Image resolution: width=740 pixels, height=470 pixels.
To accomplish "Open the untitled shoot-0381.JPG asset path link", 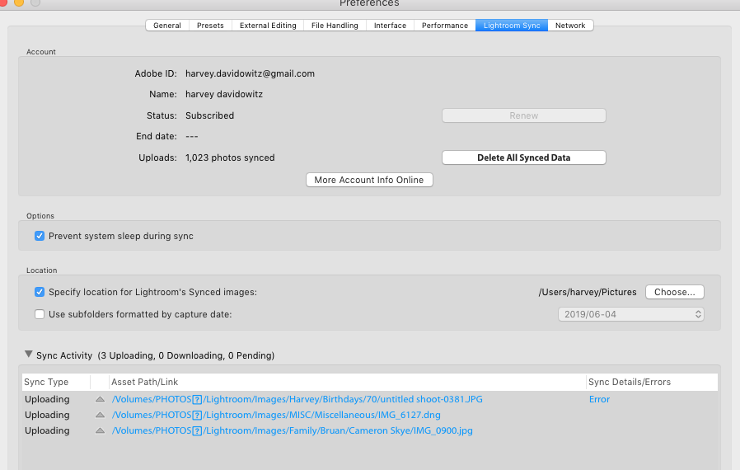I will pyautogui.click(x=297, y=399).
